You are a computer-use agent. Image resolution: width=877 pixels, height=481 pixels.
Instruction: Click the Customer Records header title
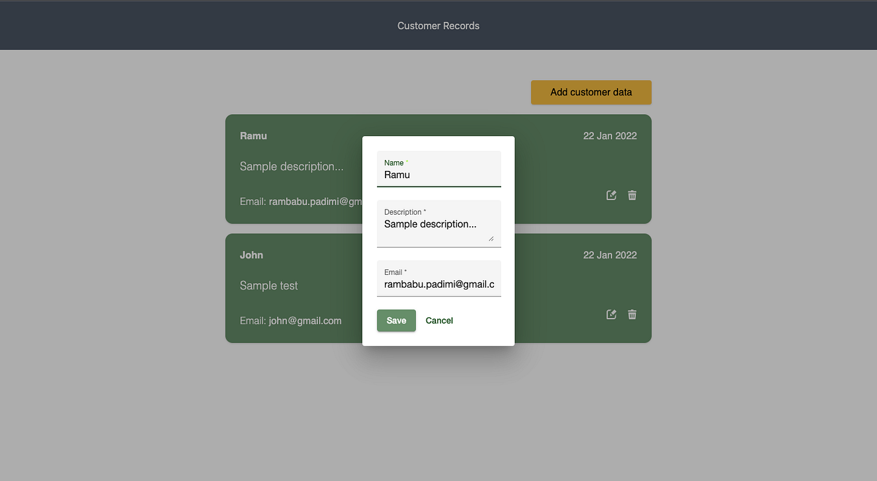click(438, 25)
